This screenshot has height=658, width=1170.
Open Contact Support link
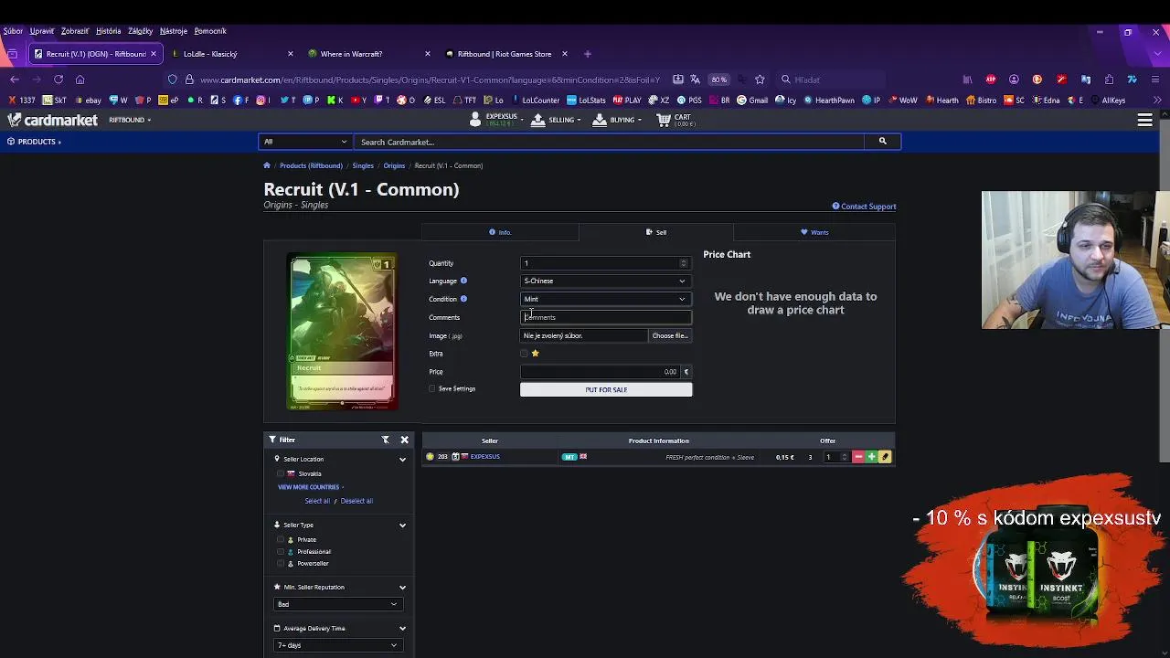[x=864, y=207]
